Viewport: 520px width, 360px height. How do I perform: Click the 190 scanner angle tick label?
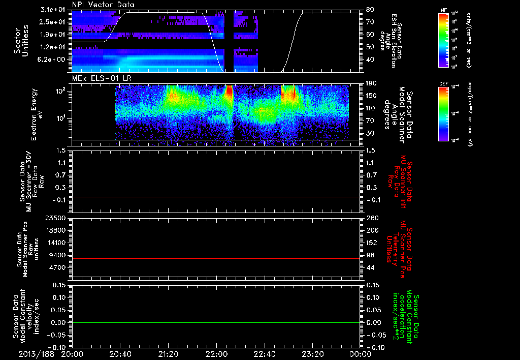point(372,83)
